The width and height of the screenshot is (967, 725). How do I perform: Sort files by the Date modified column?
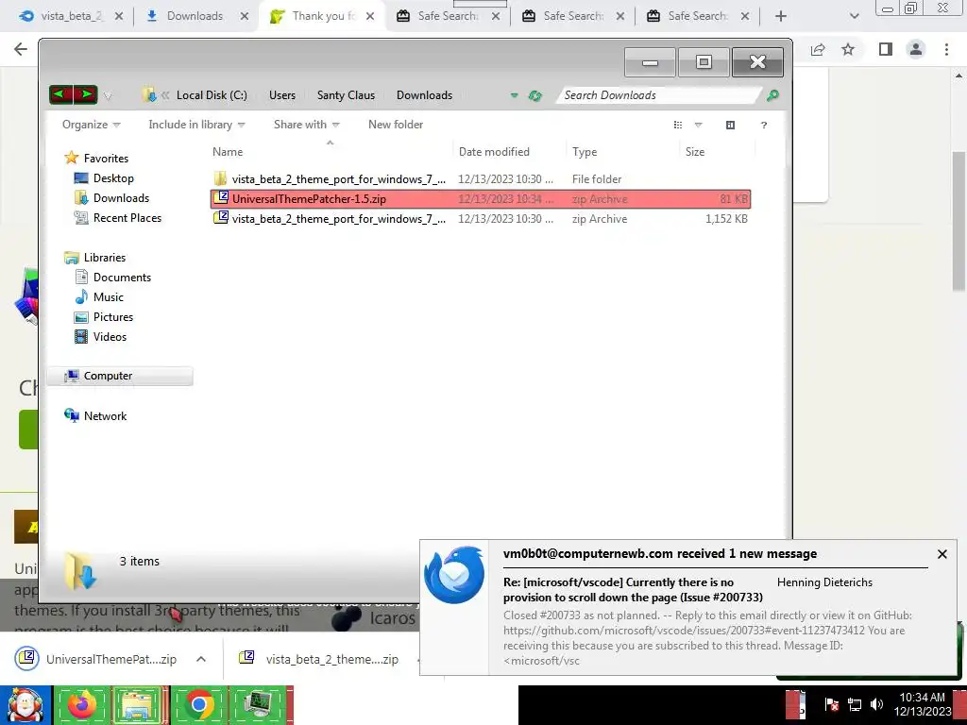[494, 152]
